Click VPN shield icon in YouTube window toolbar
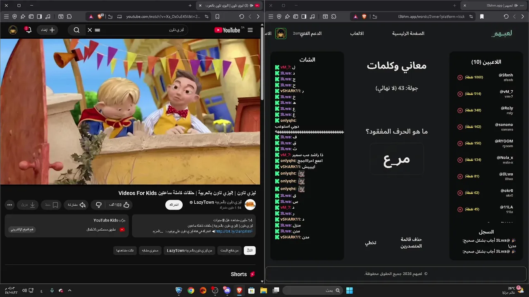The image size is (529, 297). tap(14, 16)
